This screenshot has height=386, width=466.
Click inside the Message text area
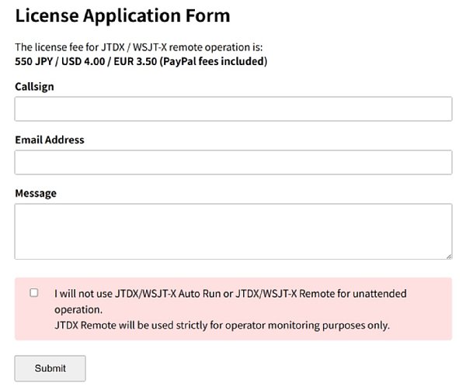[x=233, y=231]
